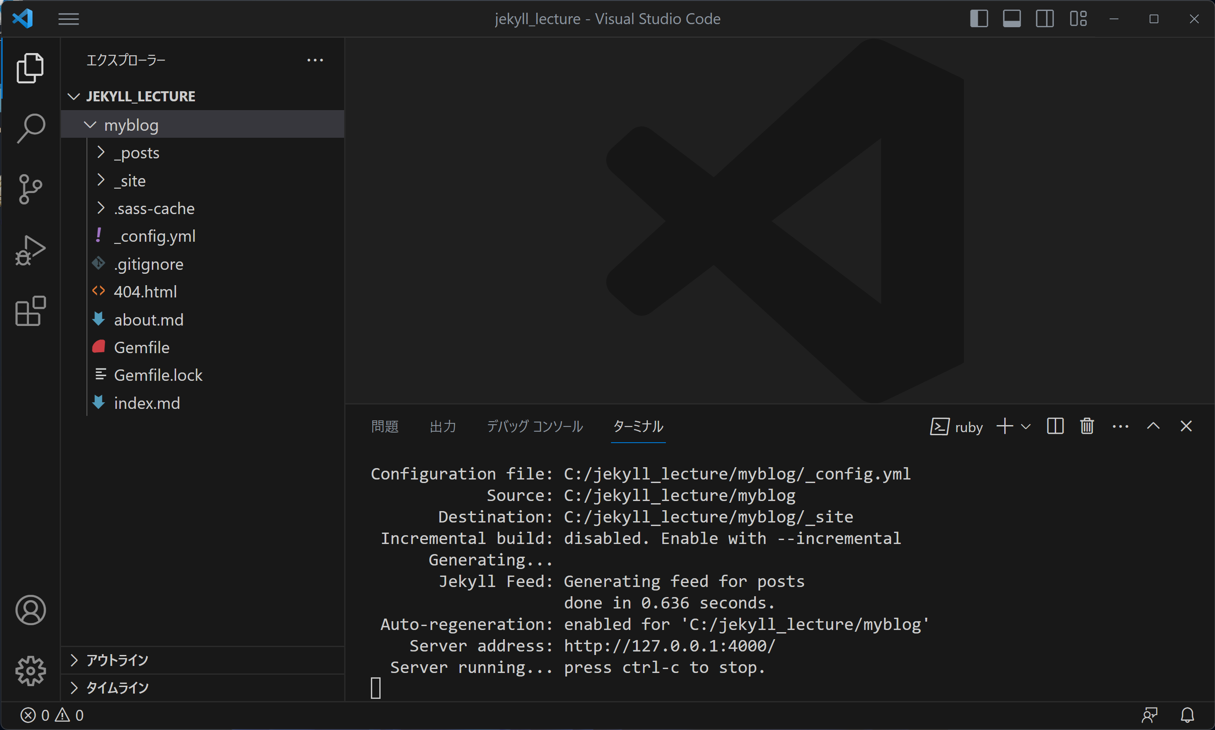This screenshot has width=1215, height=730.
Task: Open Source Control view
Action: click(31, 190)
